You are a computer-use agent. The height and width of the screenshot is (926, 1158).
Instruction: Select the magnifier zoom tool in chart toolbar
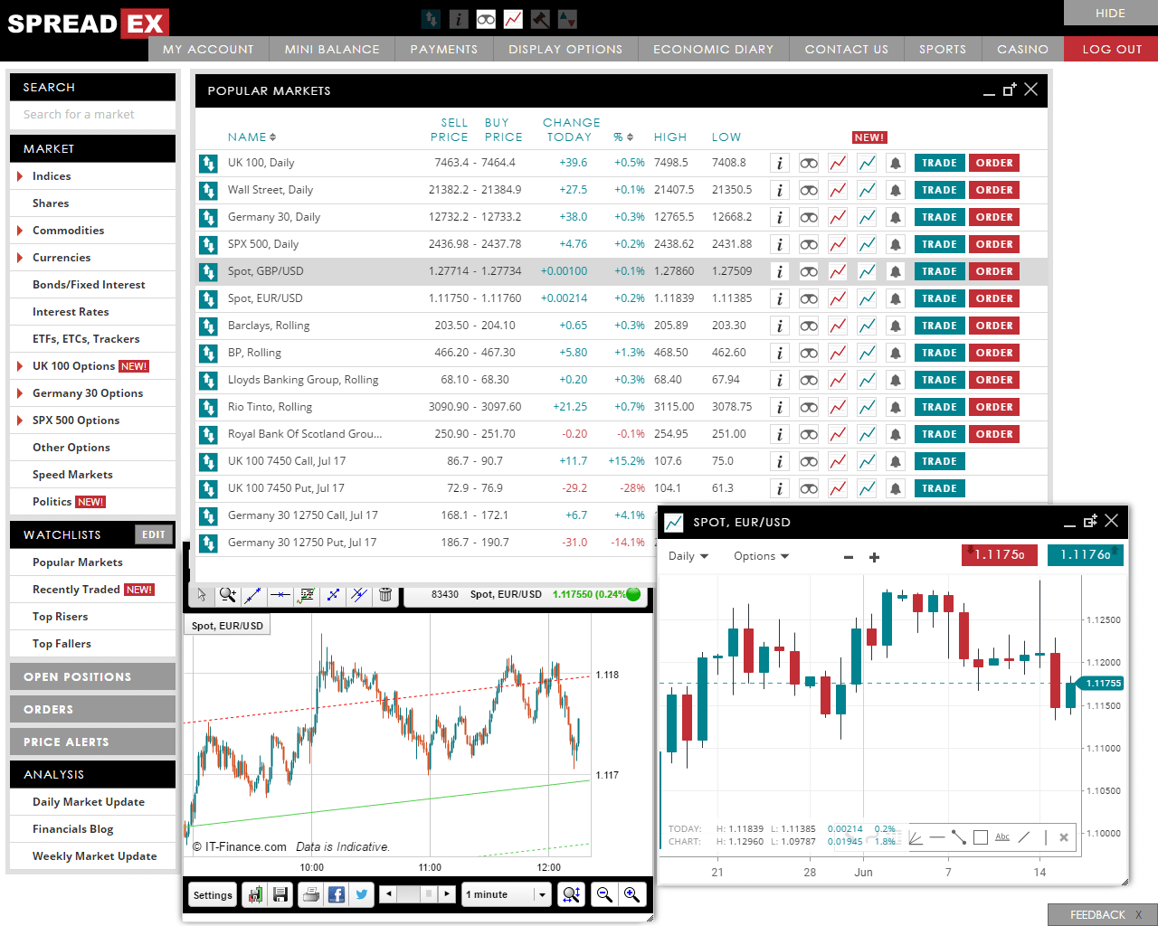pyautogui.click(x=227, y=595)
